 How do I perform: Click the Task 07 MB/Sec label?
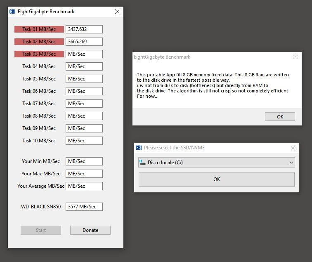click(39, 104)
